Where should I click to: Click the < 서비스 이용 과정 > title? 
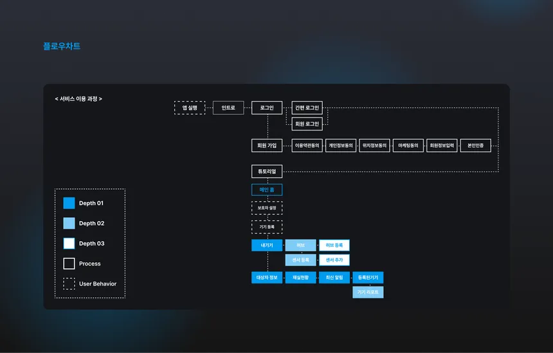[78, 99]
